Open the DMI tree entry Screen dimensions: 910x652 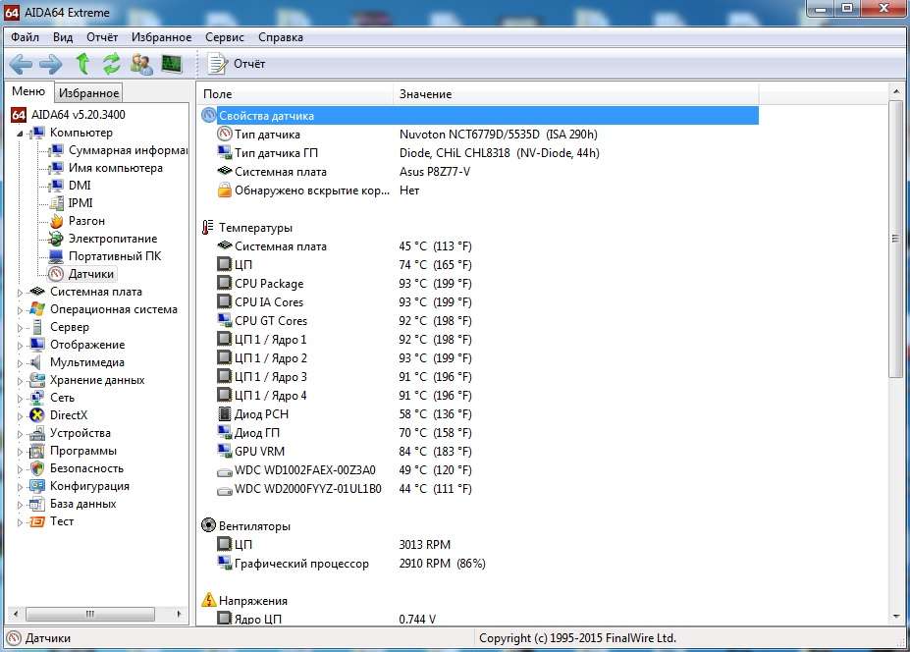coord(80,186)
